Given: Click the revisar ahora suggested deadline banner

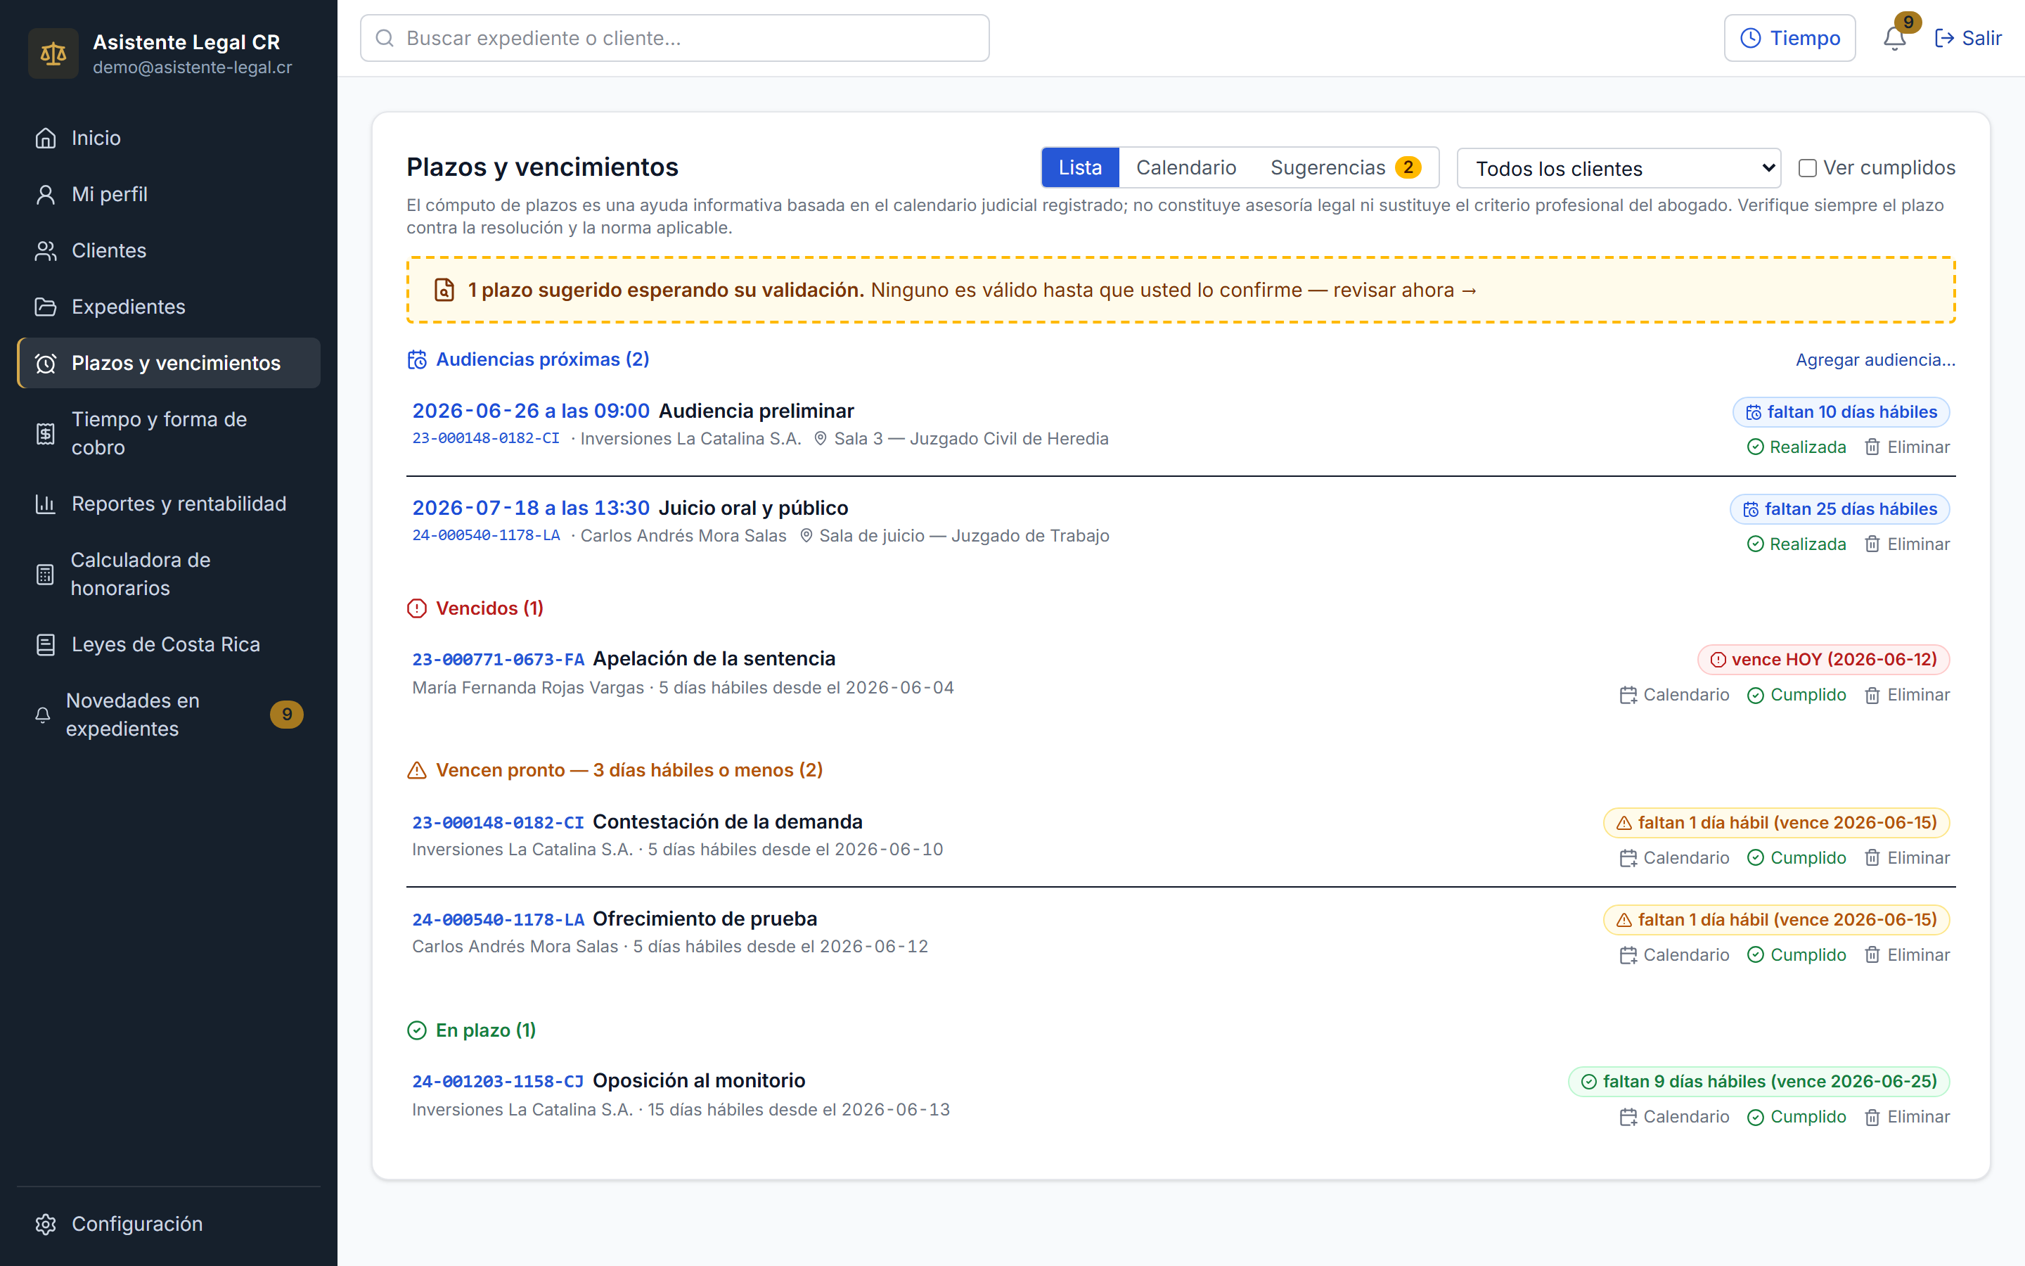Looking at the screenshot, I should tap(1181, 290).
